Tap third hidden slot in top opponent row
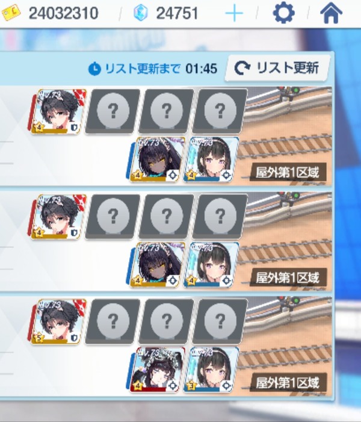 click(x=220, y=111)
